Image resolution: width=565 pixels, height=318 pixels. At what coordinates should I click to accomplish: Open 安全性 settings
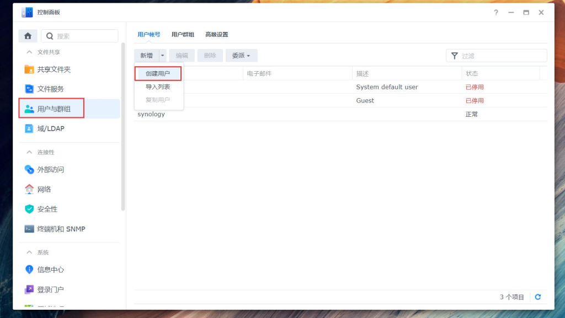pyautogui.click(x=46, y=209)
